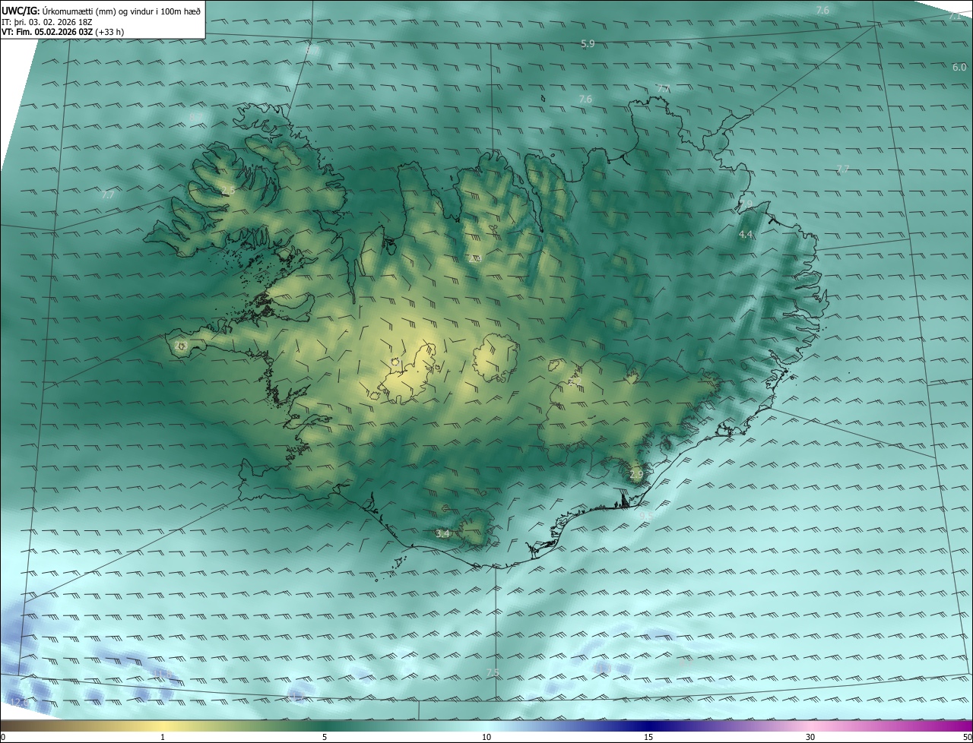Click the 7.5 value label on the map
Image resolution: width=973 pixels, height=743 pixels.
tap(493, 673)
